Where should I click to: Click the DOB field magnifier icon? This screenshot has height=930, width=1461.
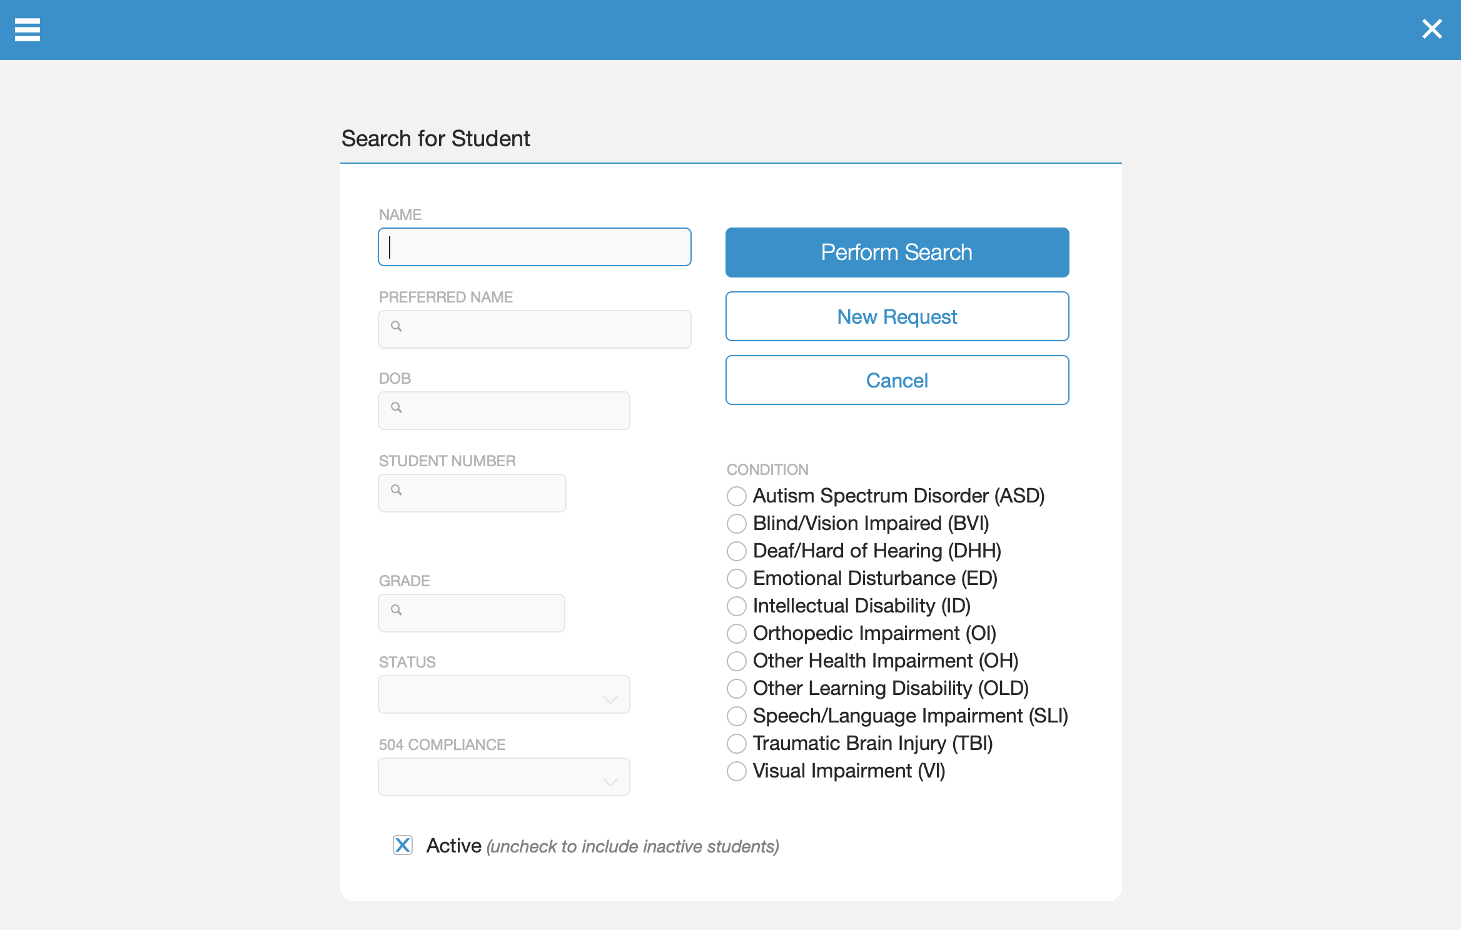(x=397, y=407)
